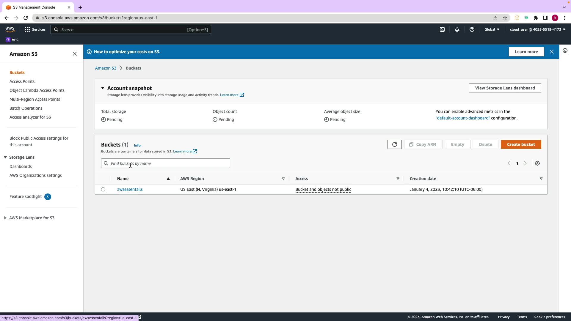Click the VPC shortcut in favorites bar
The image size is (571, 321).
click(12, 40)
